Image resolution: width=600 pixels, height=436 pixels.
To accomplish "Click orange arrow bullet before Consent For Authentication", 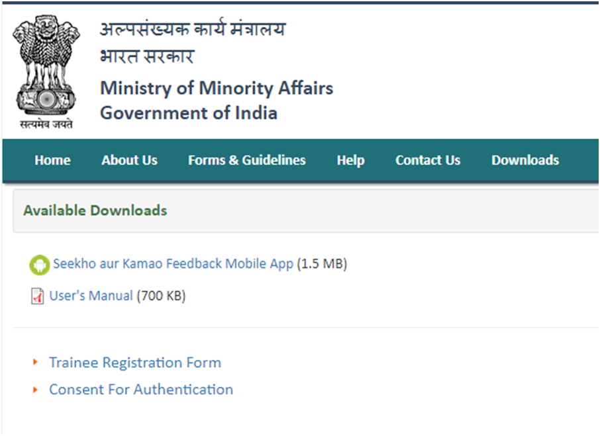I will click(x=35, y=390).
